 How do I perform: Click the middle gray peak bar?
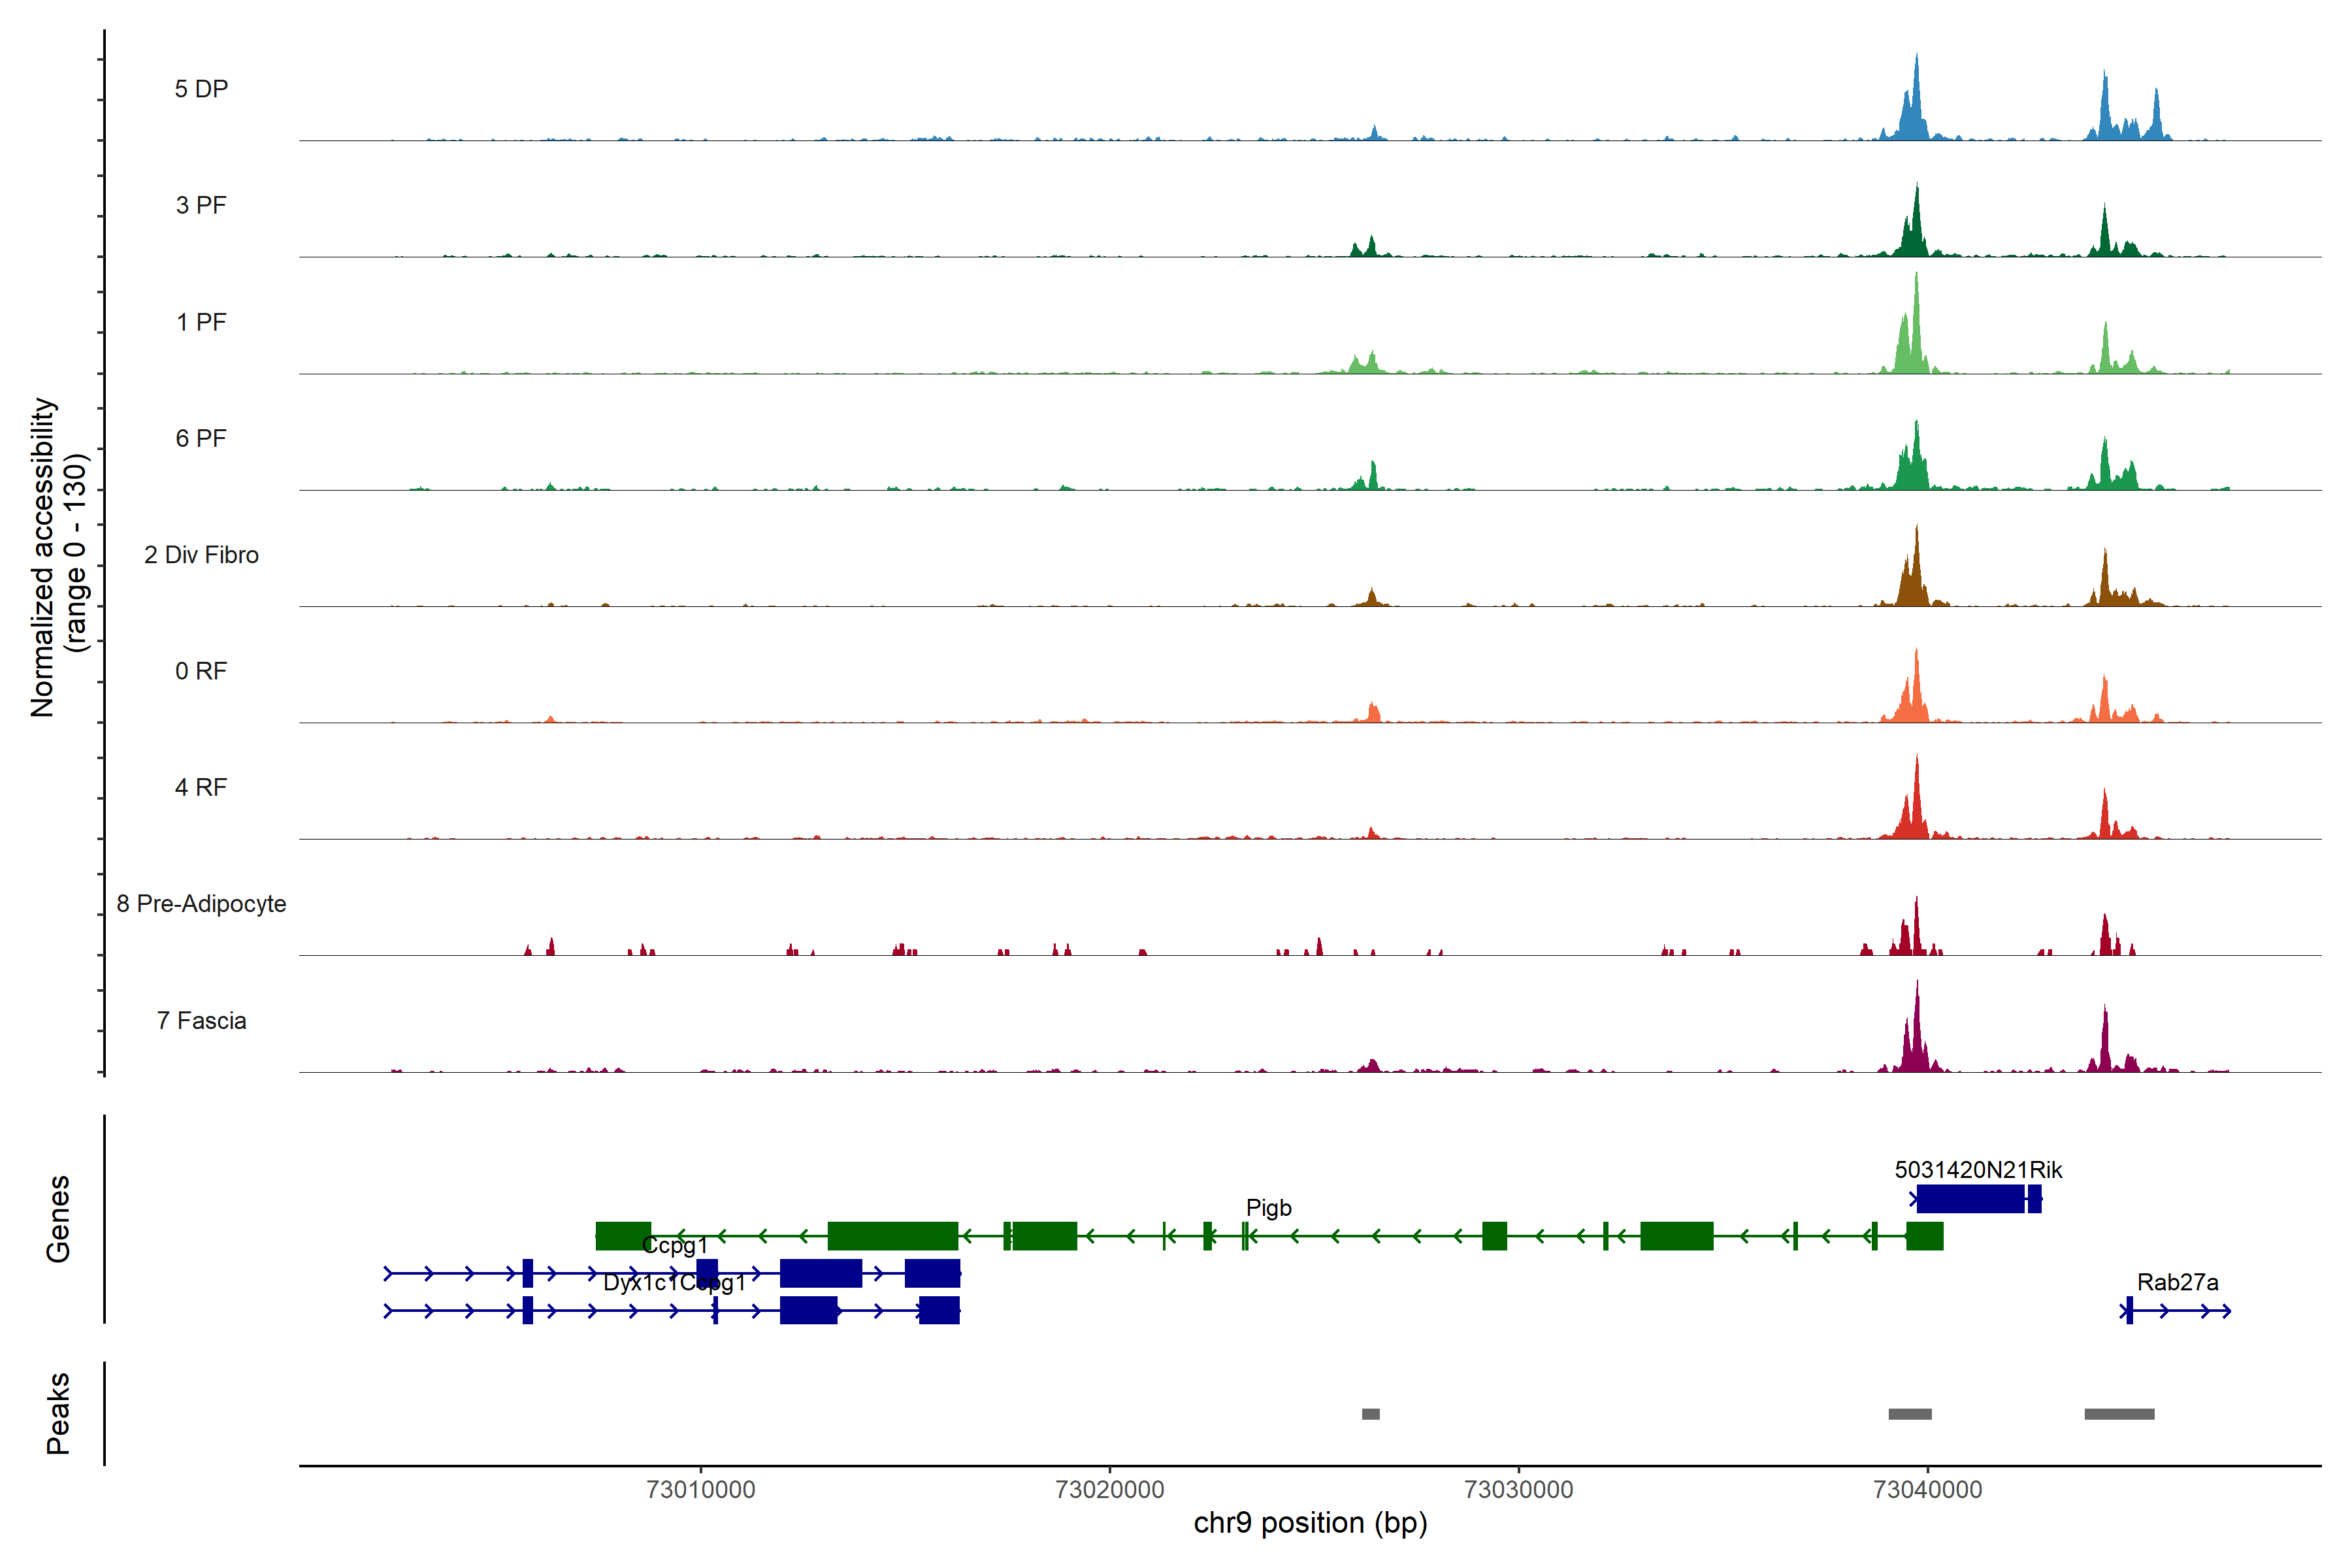coord(1909,1414)
